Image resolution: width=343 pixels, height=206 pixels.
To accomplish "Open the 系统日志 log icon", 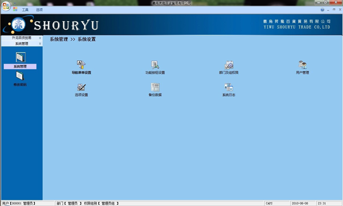I will 228,87.
